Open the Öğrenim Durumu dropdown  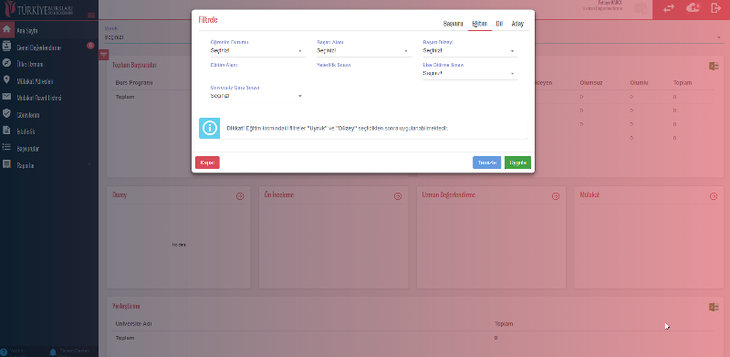257,51
